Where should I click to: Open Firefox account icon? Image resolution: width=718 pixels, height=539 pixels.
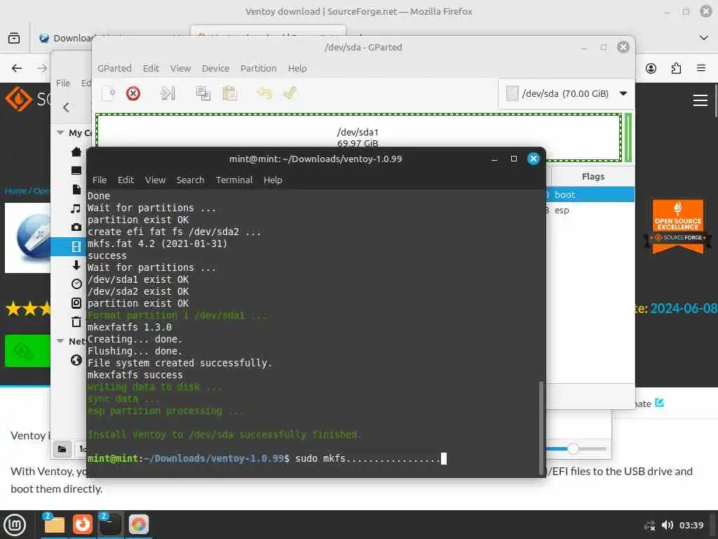pos(651,68)
